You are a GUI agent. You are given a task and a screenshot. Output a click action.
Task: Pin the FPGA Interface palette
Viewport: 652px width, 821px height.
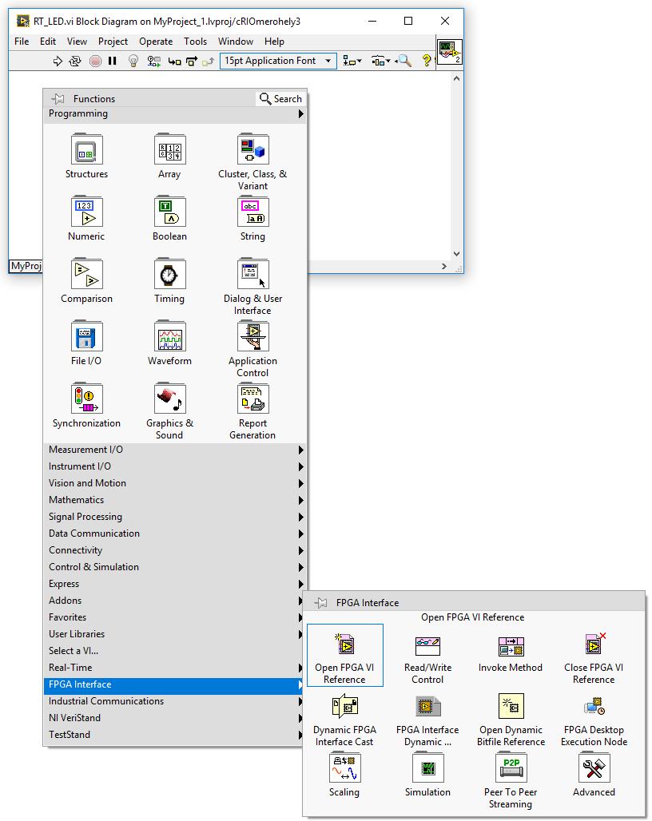[320, 603]
